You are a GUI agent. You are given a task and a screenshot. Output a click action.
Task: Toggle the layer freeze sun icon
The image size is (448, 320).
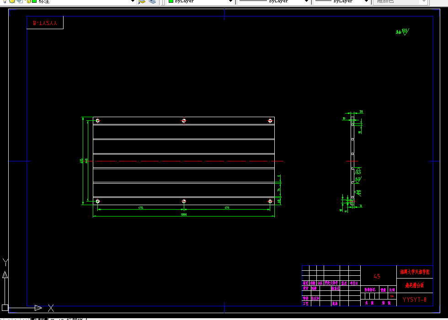click(x=12, y=1)
